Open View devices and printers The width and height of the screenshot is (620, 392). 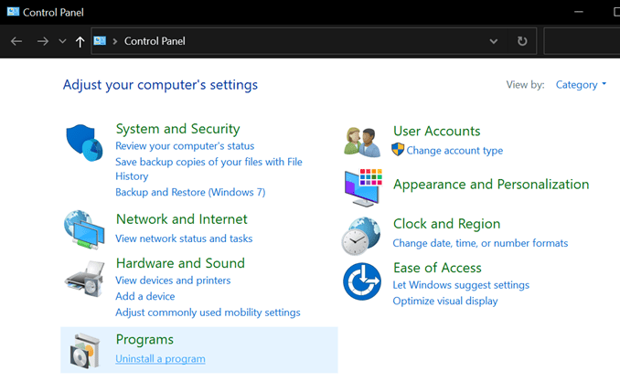tap(173, 281)
